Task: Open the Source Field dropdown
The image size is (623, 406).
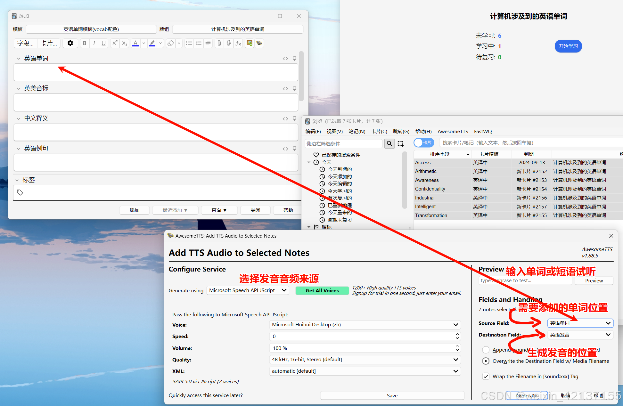Action: pyautogui.click(x=580, y=323)
